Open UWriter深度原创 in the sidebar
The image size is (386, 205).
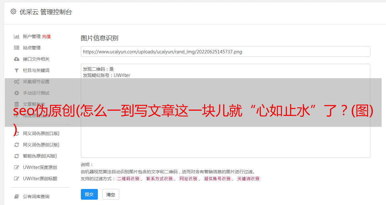click(x=40, y=167)
